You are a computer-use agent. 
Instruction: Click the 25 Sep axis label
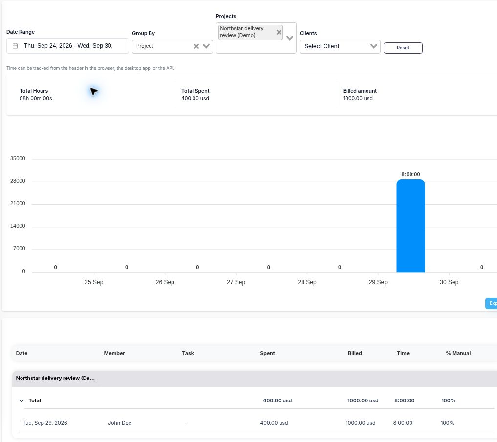point(94,282)
